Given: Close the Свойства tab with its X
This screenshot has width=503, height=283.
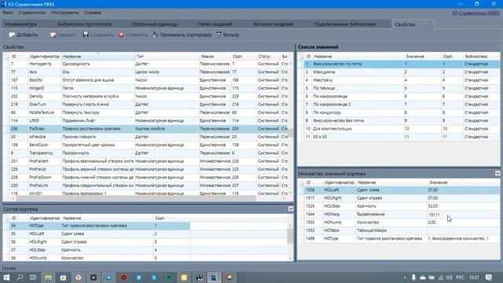Looking at the screenshot, I should [x=430, y=24].
